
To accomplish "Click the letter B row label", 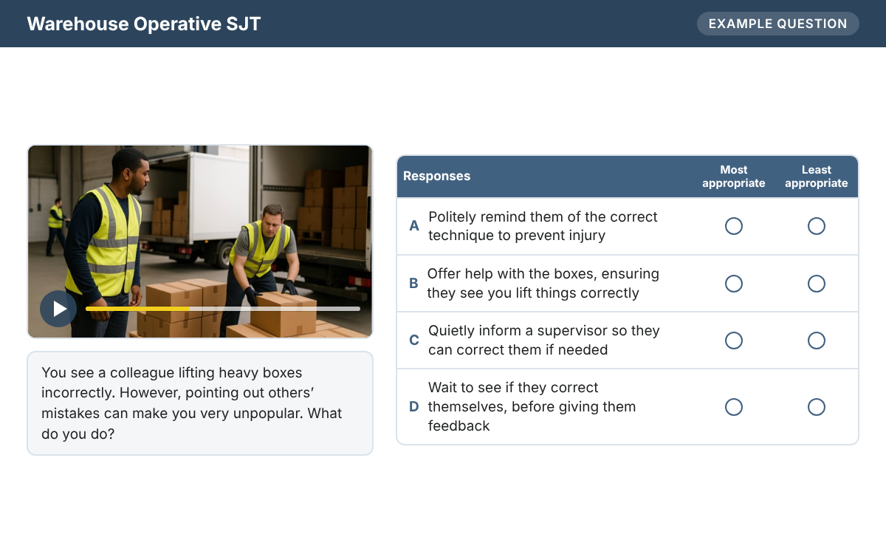I will pyautogui.click(x=413, y=284).
